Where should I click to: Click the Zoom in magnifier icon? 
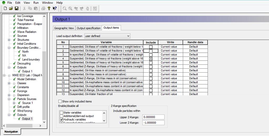coord(65,9)
